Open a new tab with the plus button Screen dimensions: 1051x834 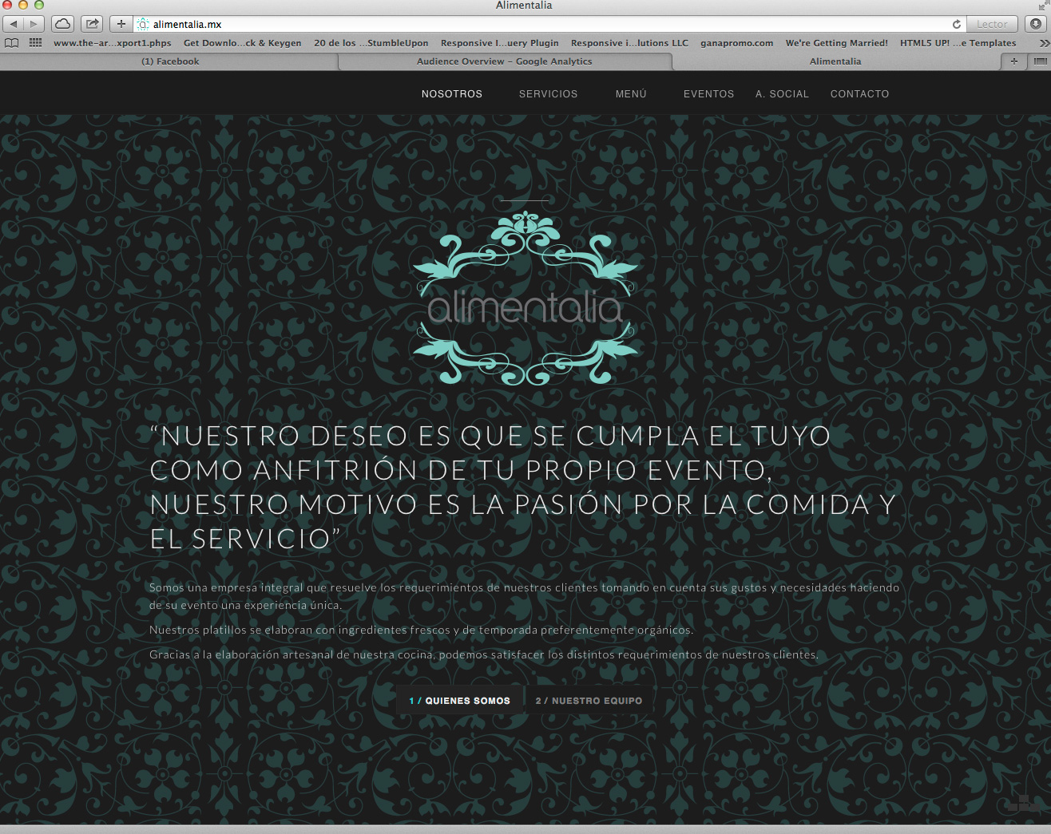1014,61
